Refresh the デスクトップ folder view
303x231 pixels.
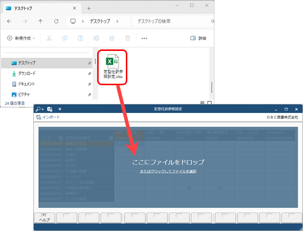[x=56, y=21]
